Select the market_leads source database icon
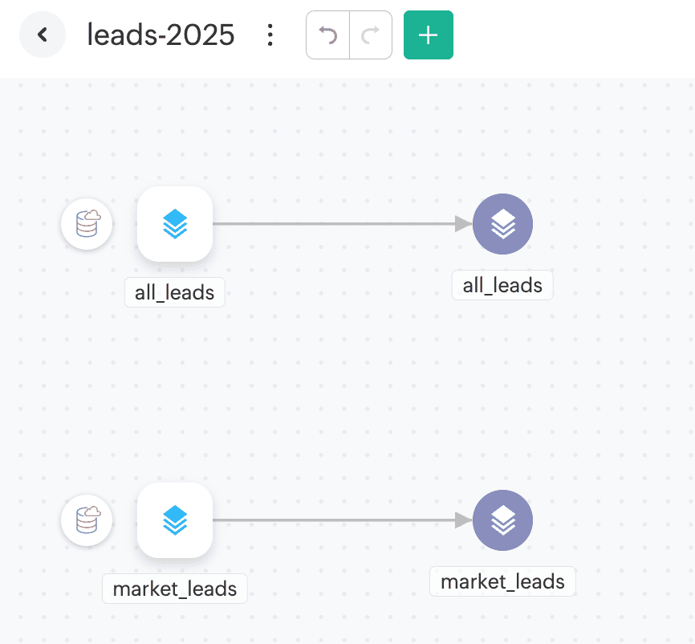The image size is (695, 644). pos(87,520)
